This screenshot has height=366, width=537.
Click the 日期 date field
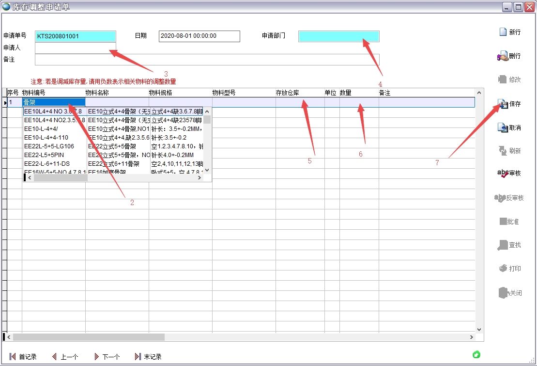coord(199,36)
